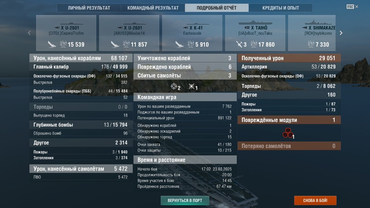Click the damaged propeller module icon
The height and width of the screenshot is (208, 370).
[x=288, y=133]
